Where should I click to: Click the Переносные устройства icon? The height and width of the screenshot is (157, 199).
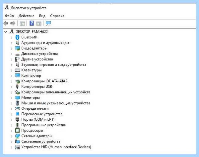17,114
